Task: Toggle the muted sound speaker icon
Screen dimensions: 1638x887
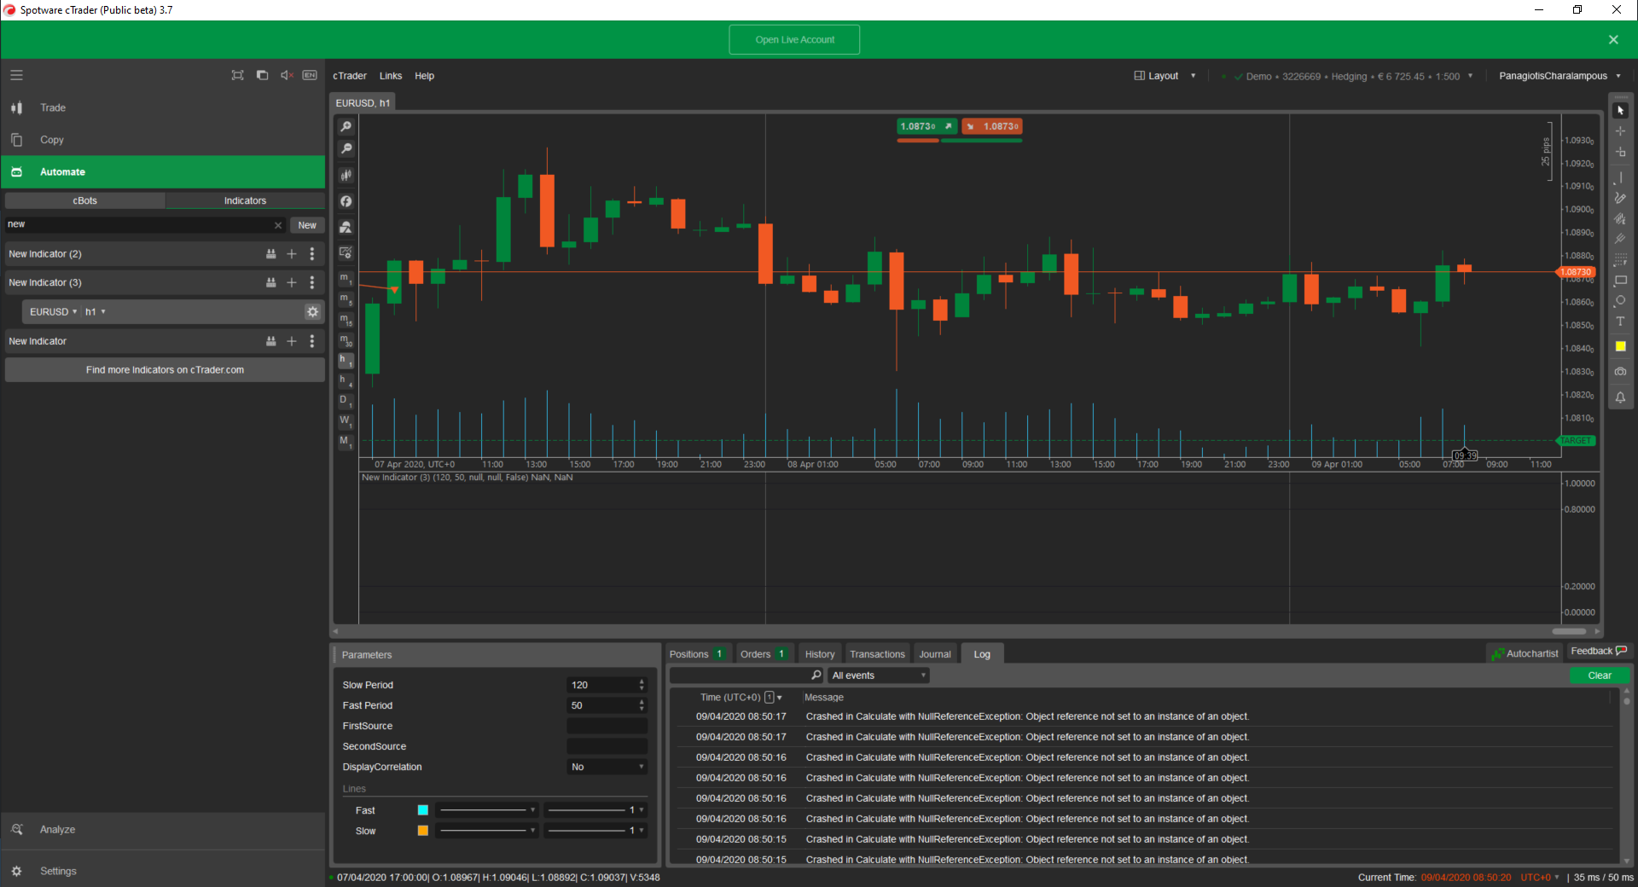Action: click(287, 75)
